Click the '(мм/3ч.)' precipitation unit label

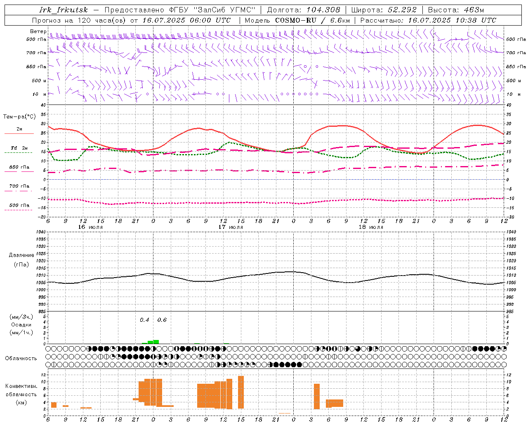pos(21,317)
